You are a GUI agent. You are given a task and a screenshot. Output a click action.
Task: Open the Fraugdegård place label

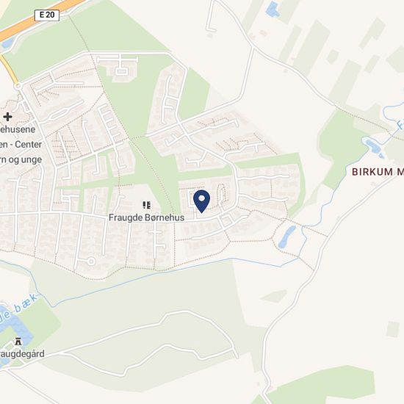[21, 354]
